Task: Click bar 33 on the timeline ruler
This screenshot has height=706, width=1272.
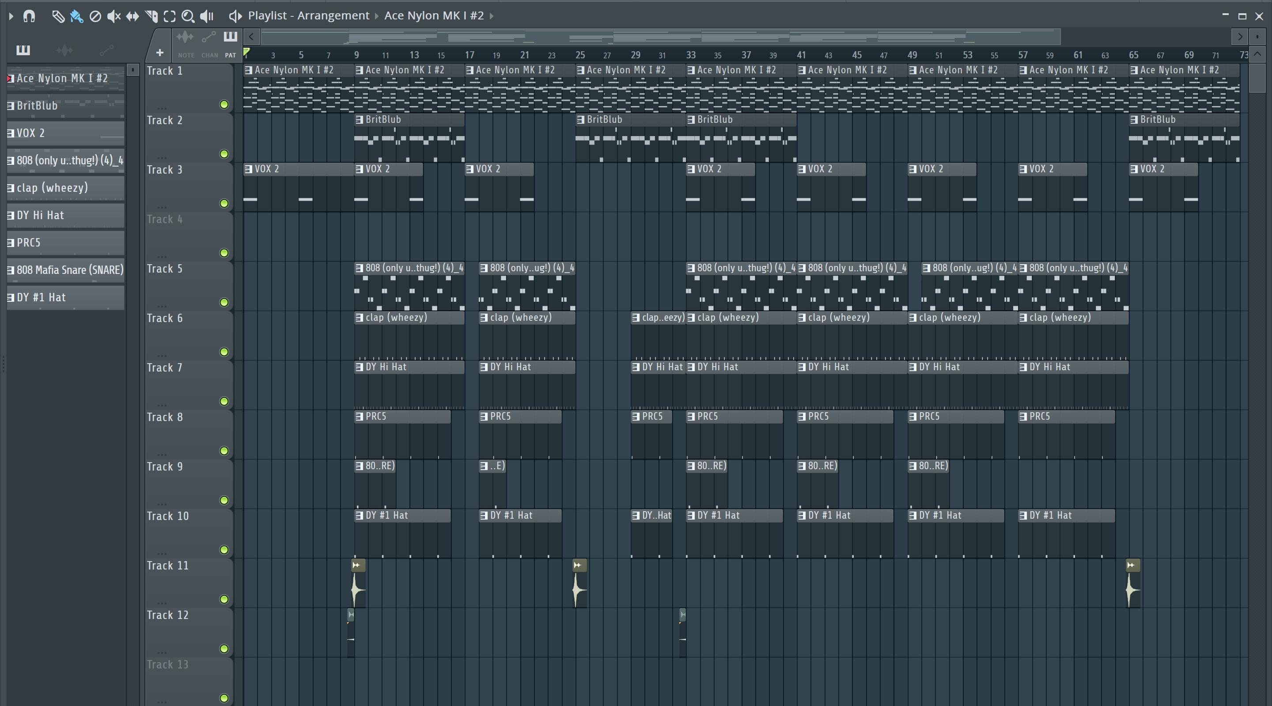Action: (691, 55)
